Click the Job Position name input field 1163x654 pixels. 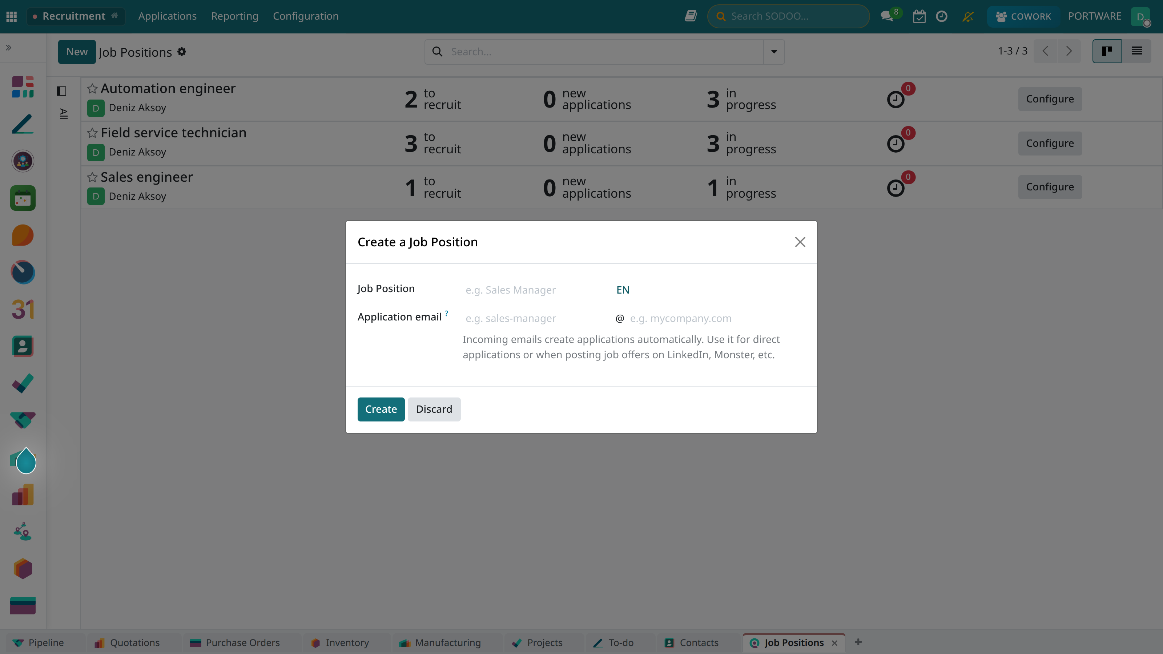(535, 290)
